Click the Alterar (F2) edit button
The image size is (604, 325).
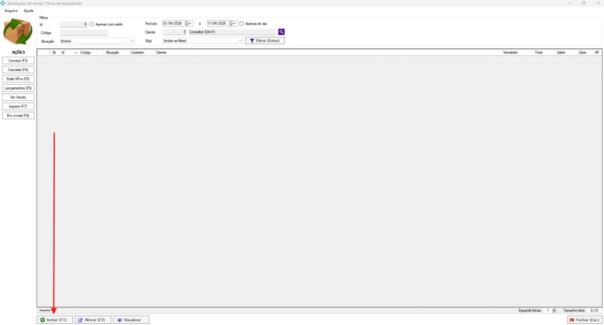pyautogui.click(x=92, y=320)
